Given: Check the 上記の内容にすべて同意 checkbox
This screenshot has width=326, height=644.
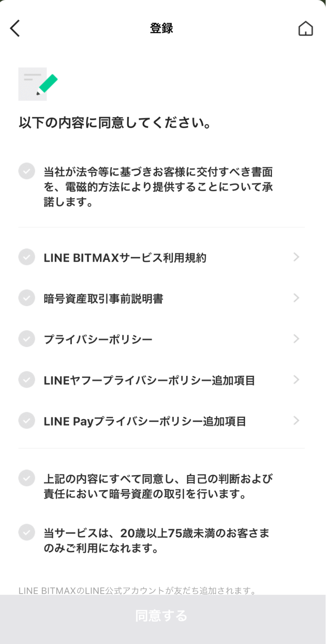Looking at the screenshot, I should (x=27, y=478).
